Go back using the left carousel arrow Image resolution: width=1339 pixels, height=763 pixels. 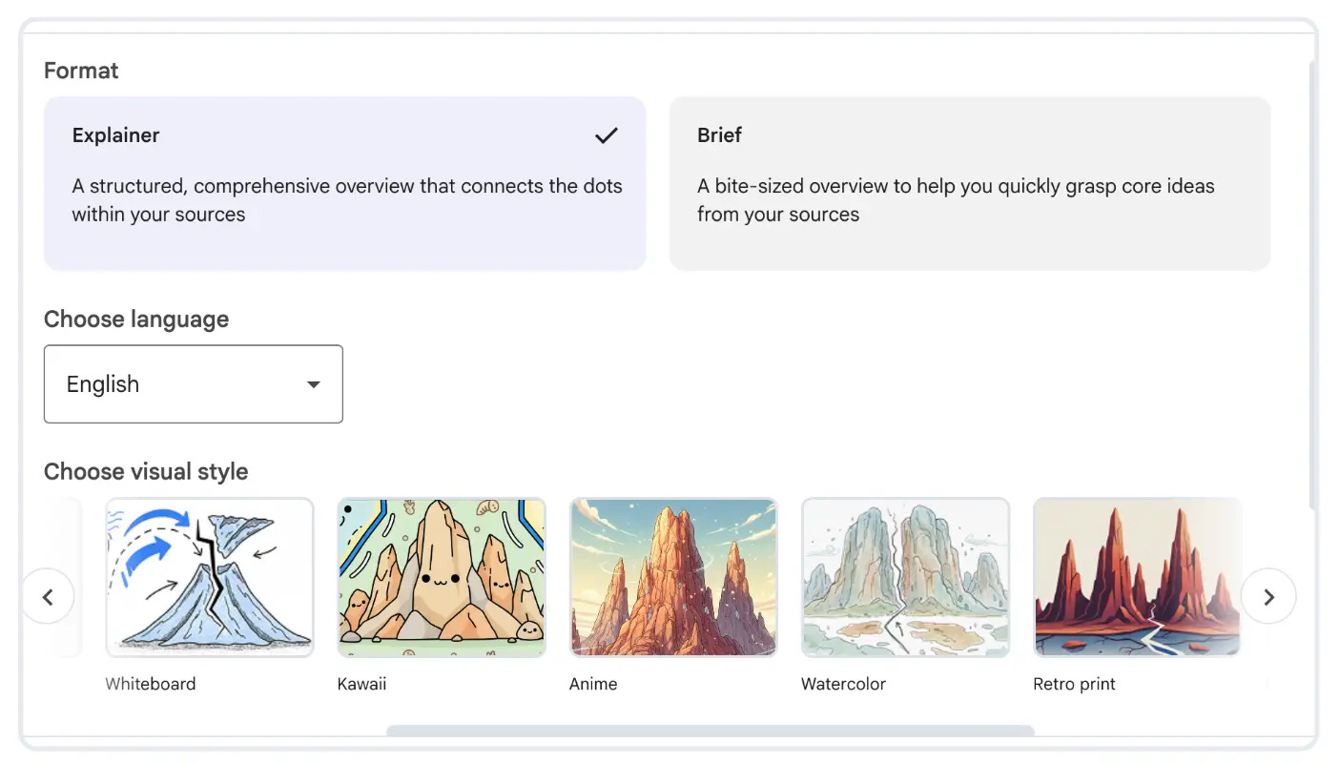click(x=49, y=596)
